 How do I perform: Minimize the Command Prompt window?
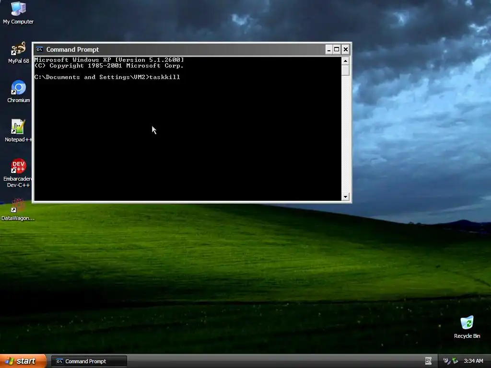click(x=329, y=49)
